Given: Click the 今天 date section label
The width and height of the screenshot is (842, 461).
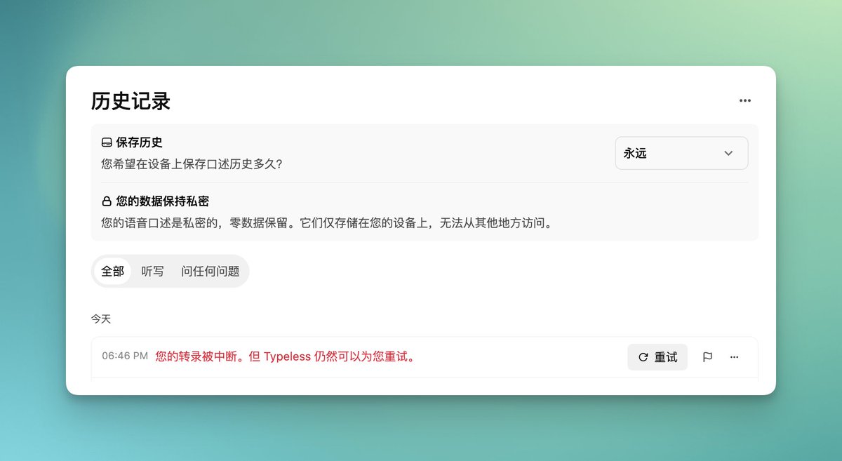Looking at the screenshot, I should [x=101, y=319].
